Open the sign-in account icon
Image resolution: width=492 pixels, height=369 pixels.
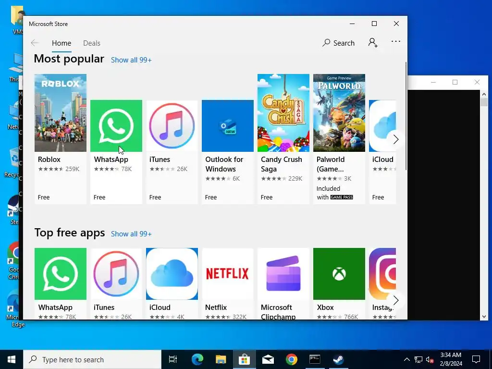(373, 43)
